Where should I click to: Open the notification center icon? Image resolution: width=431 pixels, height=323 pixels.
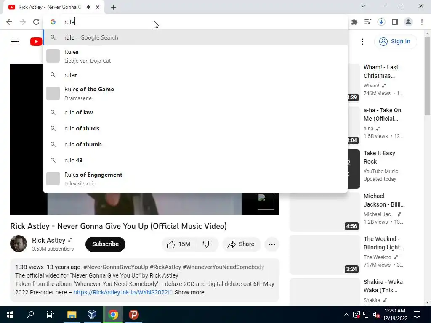click(417, 315)
